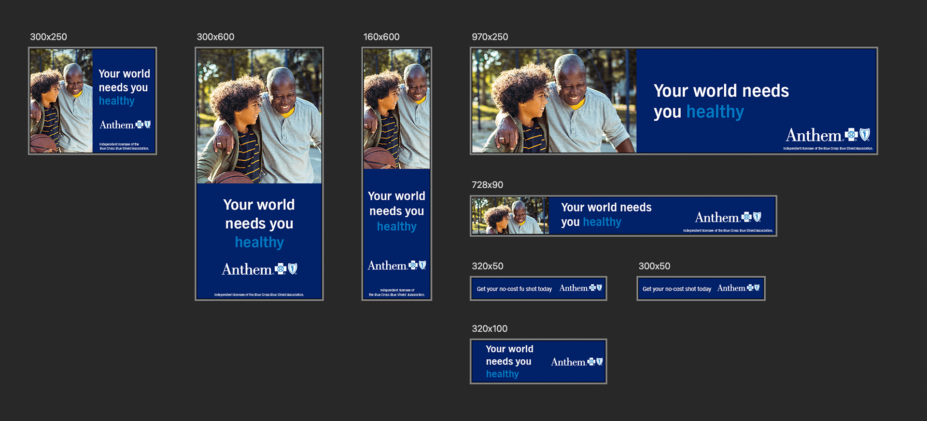Click the headline text in the 320x100 banner
Viewport: 927px width, 421px height.
[509, 361]
